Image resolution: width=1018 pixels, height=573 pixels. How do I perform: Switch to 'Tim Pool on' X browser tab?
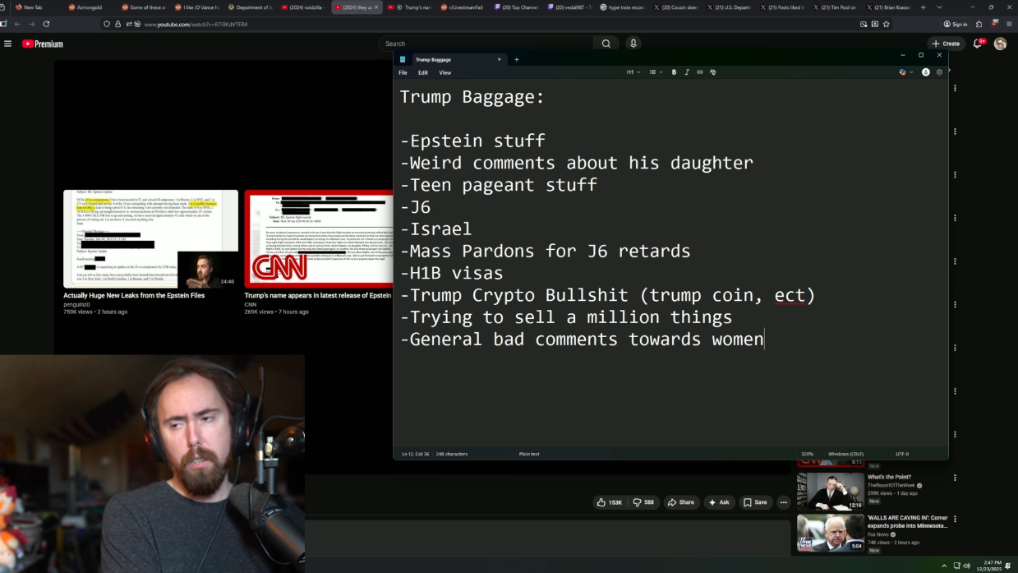pos(835,7)
